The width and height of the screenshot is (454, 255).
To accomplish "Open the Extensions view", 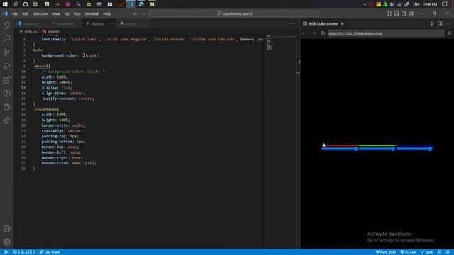I will [6, 79].
